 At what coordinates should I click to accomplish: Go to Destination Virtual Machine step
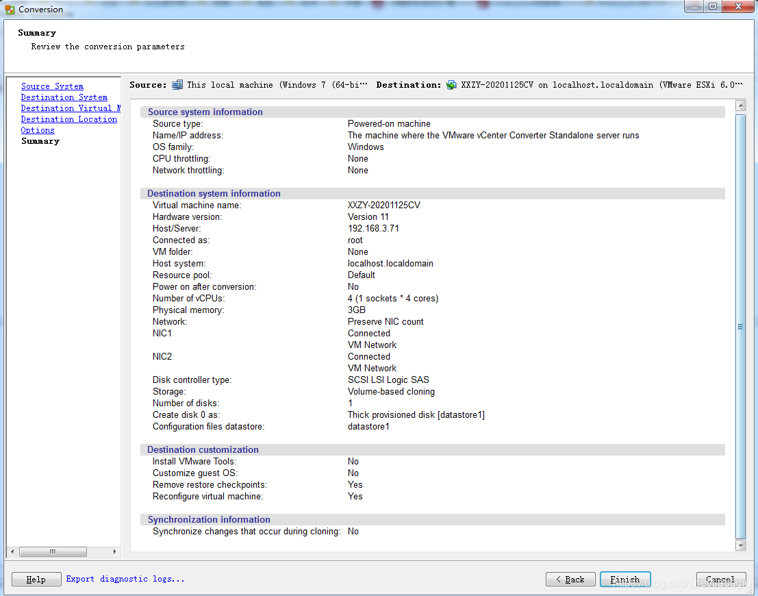point(71,108)
